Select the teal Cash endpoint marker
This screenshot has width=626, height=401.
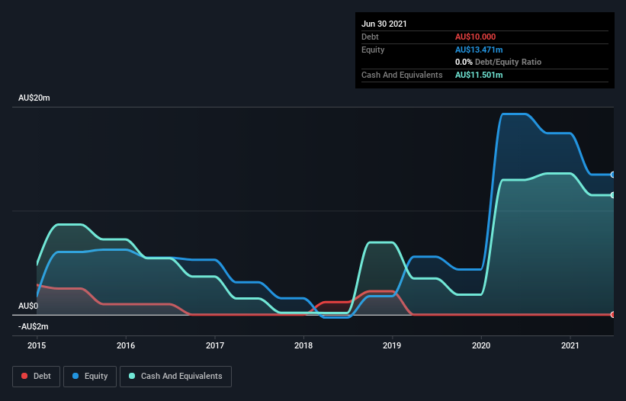[x=613, y=195]
